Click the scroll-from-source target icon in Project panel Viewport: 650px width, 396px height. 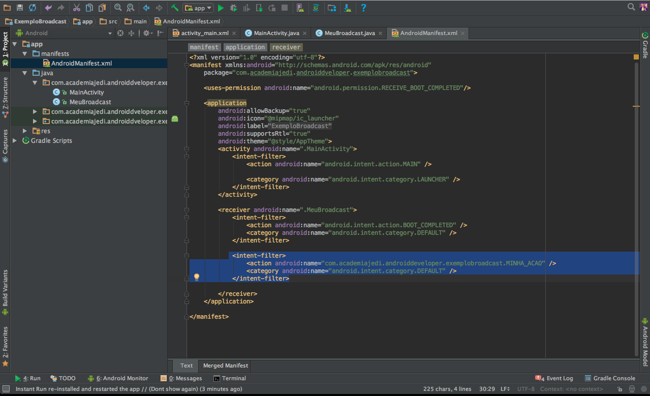pos(120,33)
